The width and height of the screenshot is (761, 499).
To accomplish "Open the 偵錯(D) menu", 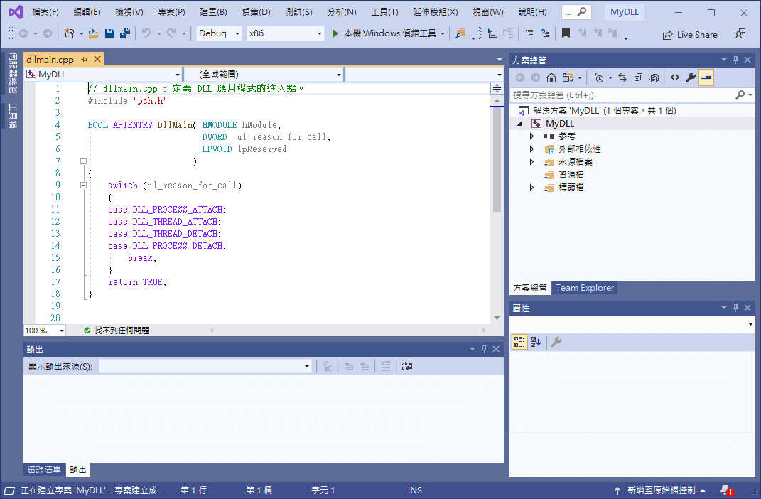I will pos(256,11).
